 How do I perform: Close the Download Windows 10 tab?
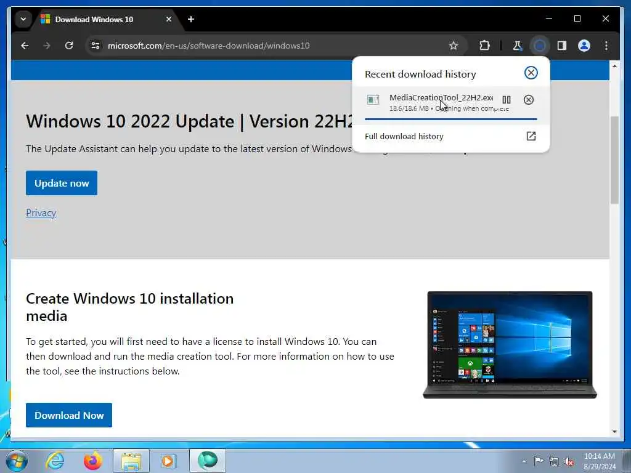coord(169,19)
